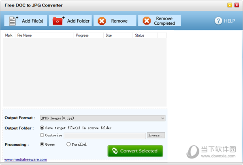Image resolution: width=243 pixels, height=165 pixels.
Task: Sort by the Progress column header
Action: pyautogui.click(x=89, y=36)
